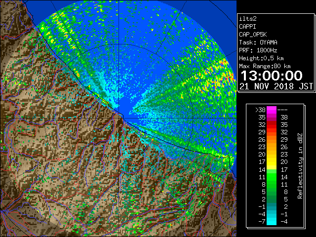The width and height of the screenshot is (316, 237).
Task: Click the PRF: 1800Hz value
Action: point(258,50)
